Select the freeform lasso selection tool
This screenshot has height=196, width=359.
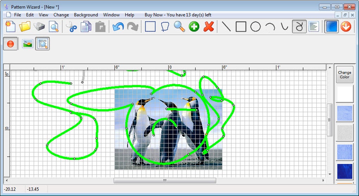(x=165, y=26)
